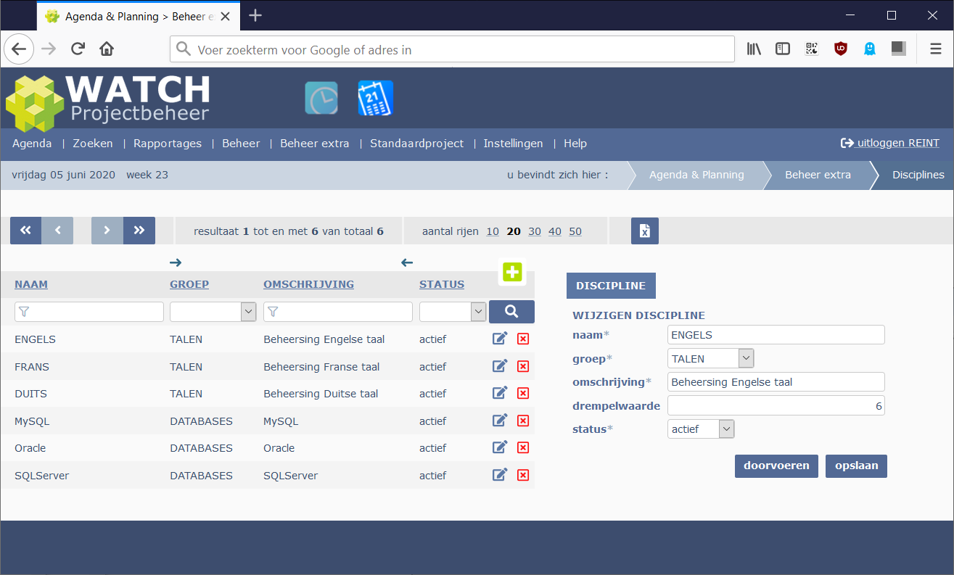Click naam field containing ENGELS
954x575 pixels.
[x=776, y=335]
